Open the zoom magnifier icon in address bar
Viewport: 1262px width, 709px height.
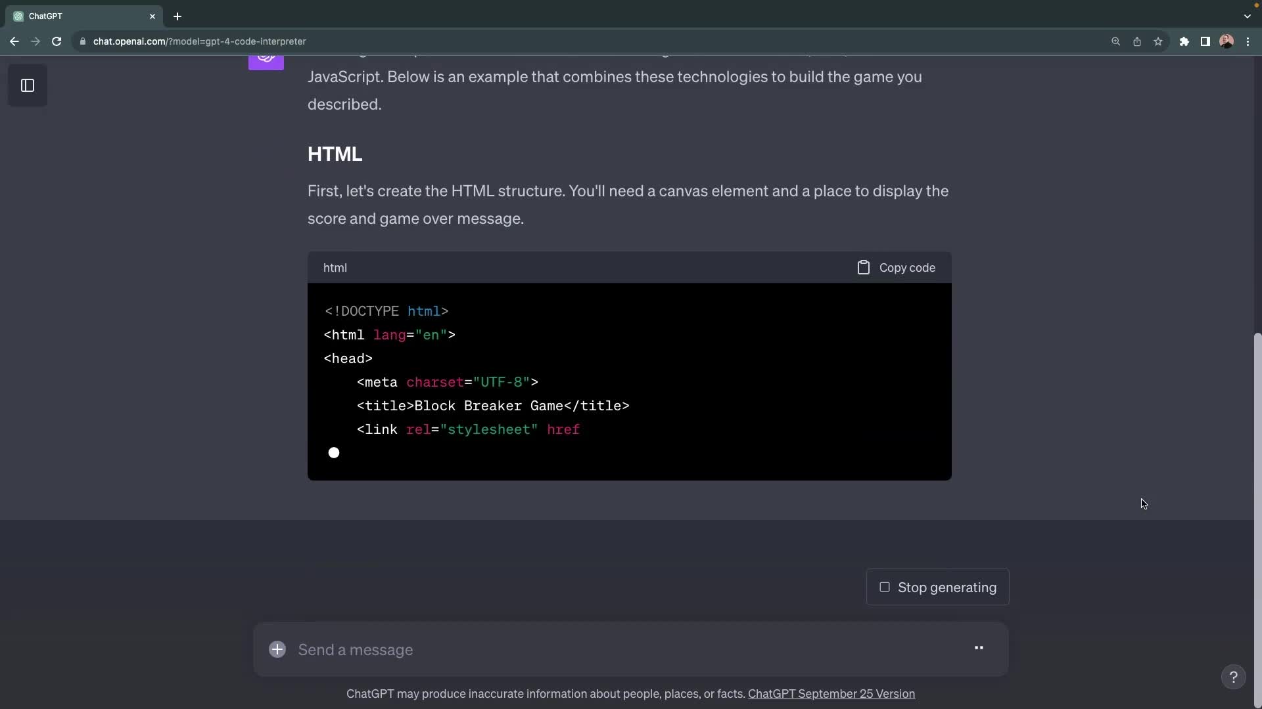pyautogui.click(x=1115, y=41)
